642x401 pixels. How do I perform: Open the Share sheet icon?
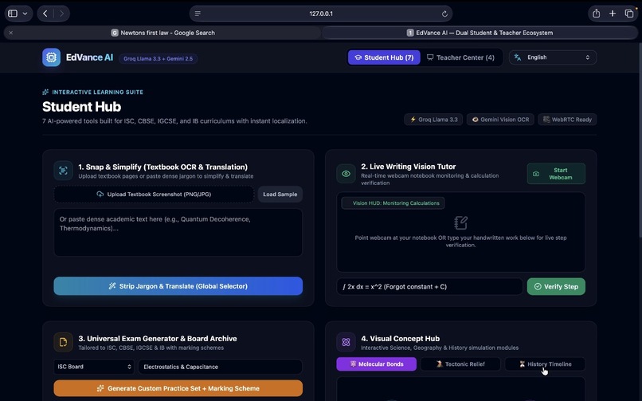(x=596, y=13)
